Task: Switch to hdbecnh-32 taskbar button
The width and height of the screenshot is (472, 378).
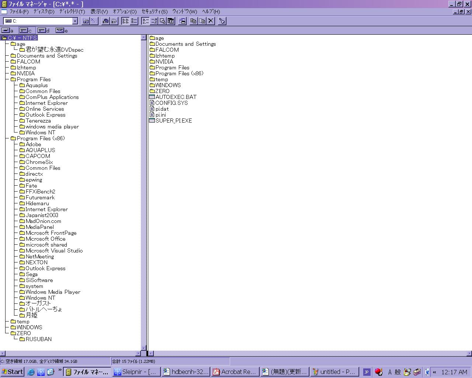Action: coord(186,372)
